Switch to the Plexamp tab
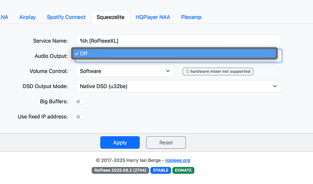The height and width of the screenshot is (184, 313). [x=191, y=17]
